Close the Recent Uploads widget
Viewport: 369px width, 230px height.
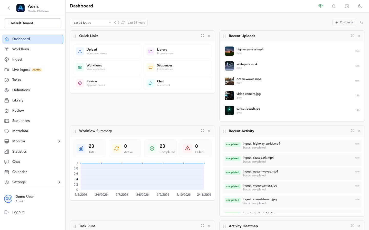(x=359, y=36)
